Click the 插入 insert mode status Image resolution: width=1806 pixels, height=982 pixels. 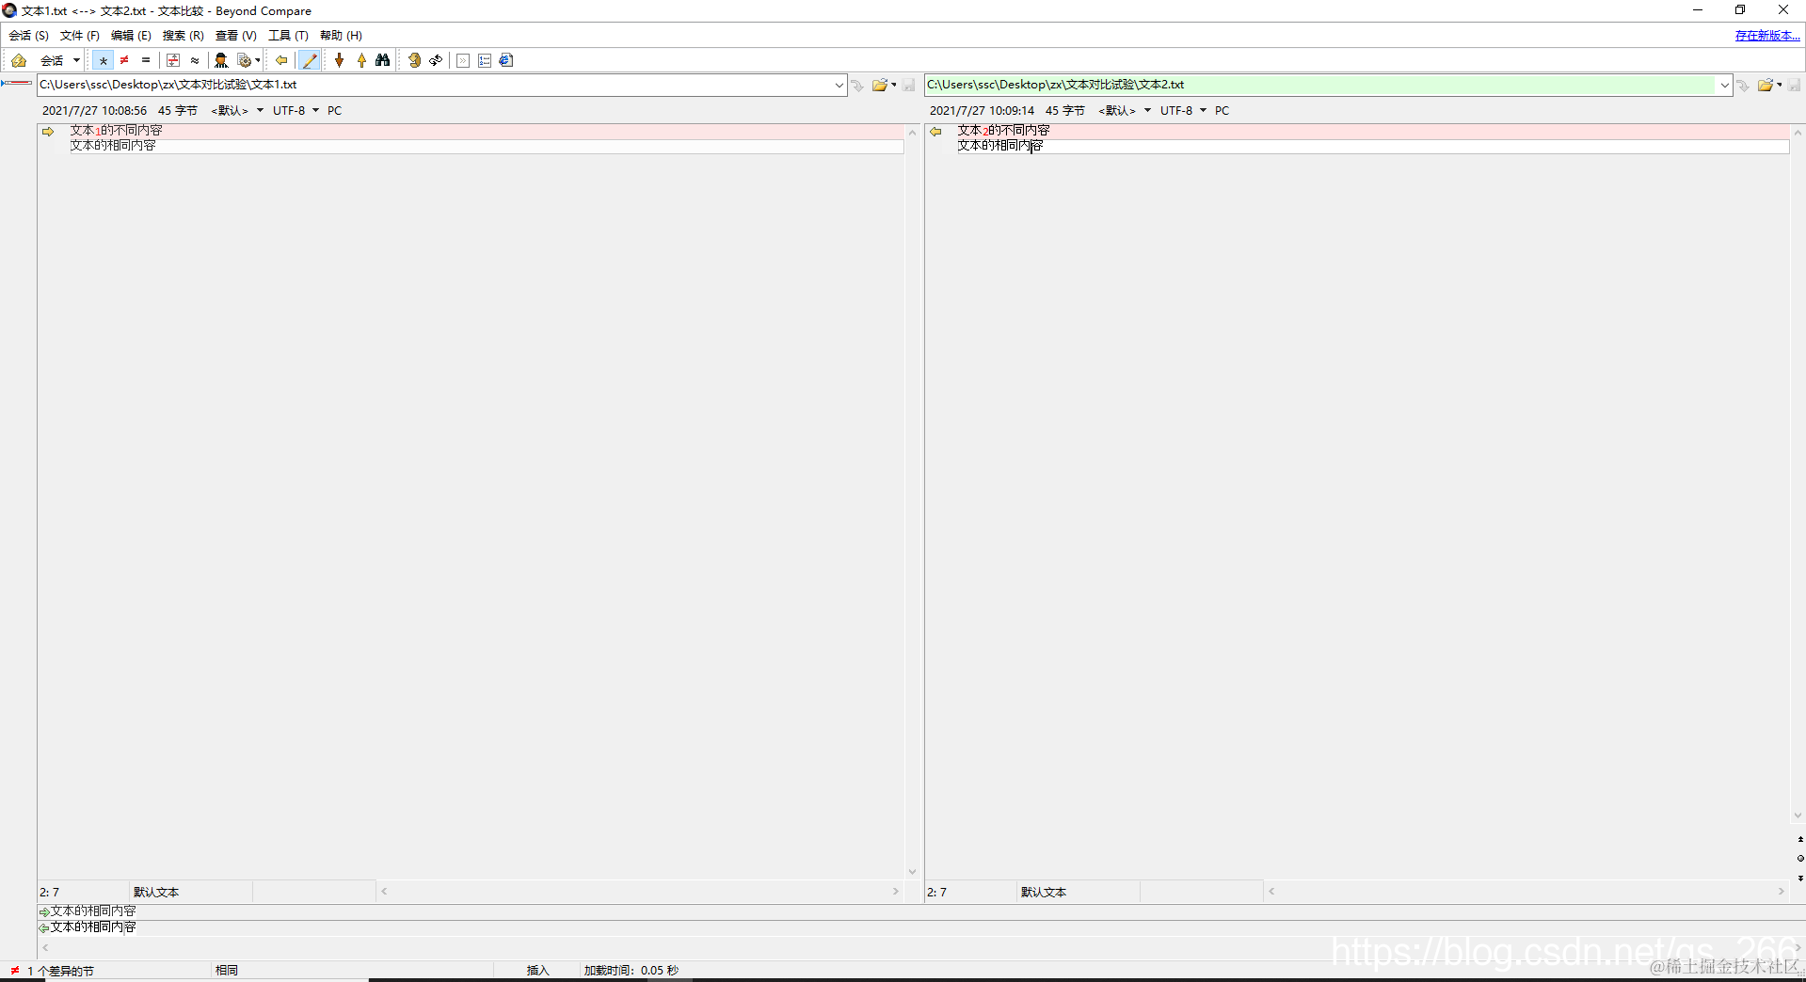[x=537, y=971]
